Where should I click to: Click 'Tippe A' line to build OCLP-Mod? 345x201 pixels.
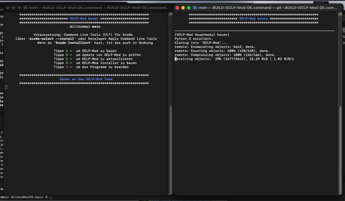tap(85, 51)
